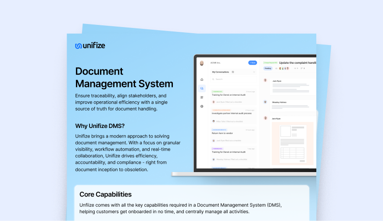Click the ACME Inc. organization name
This screenshot has width=383, height=221.
(215, 63)
